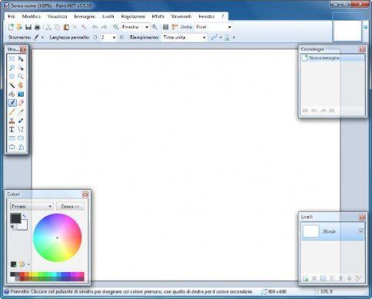Select the Magic Wand tool

(12, 85)
